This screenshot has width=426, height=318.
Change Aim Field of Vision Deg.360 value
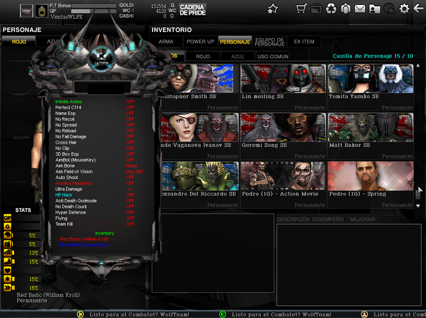[x=134, y=171]
